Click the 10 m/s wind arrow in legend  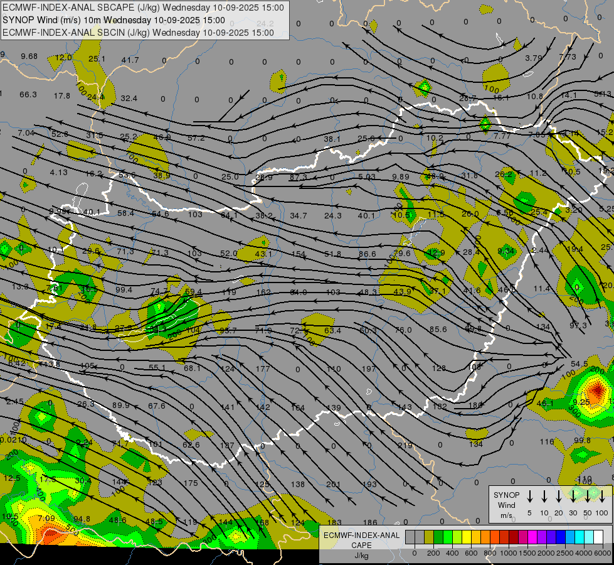point(544,496)
